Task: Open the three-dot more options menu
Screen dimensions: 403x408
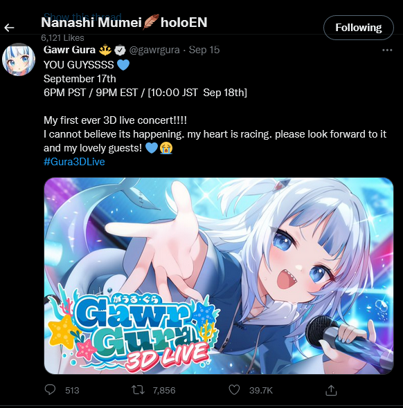Action: (x=387, y=50)
